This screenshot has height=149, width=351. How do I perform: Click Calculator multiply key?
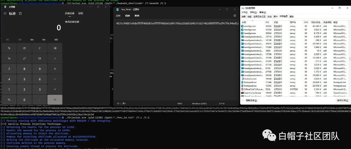tap(55, 69)
